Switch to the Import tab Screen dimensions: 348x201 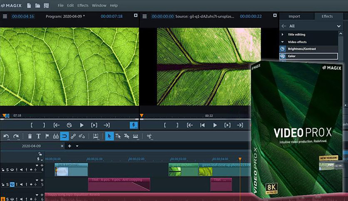click(294, 16)
